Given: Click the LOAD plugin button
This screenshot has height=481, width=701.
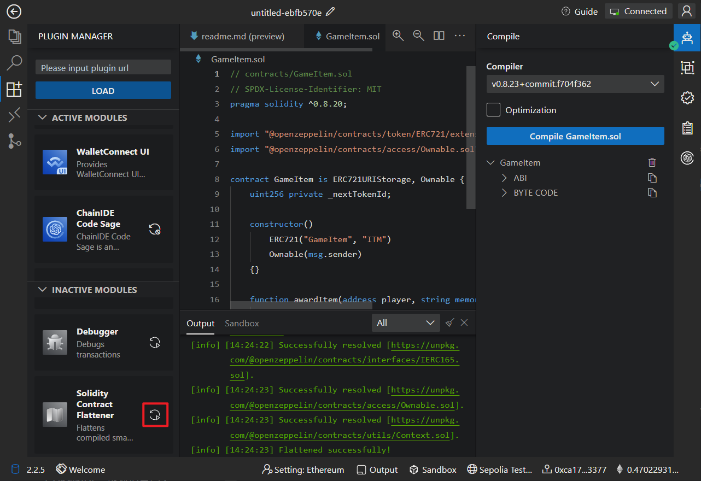Looking at the screenshot, I should coord(103,91).
